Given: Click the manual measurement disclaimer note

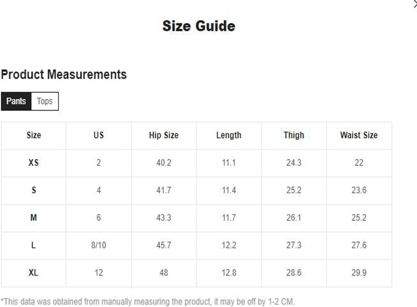Looking at the screenshot, I should point(148,302).
